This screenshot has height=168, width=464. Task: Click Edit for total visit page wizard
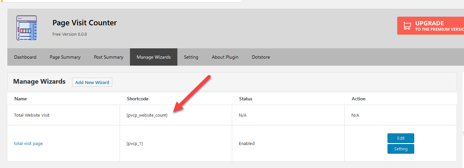(x=401, y=138)
